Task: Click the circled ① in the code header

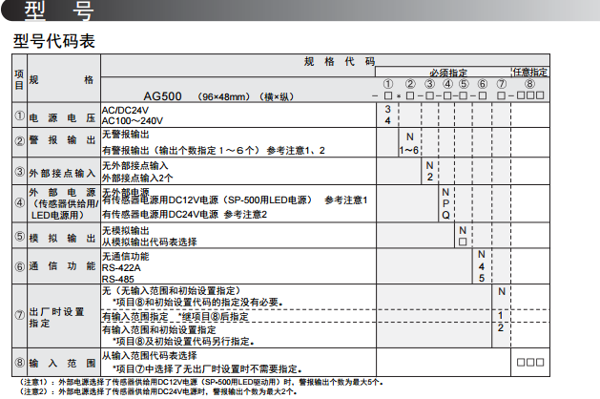Action: 388,84
